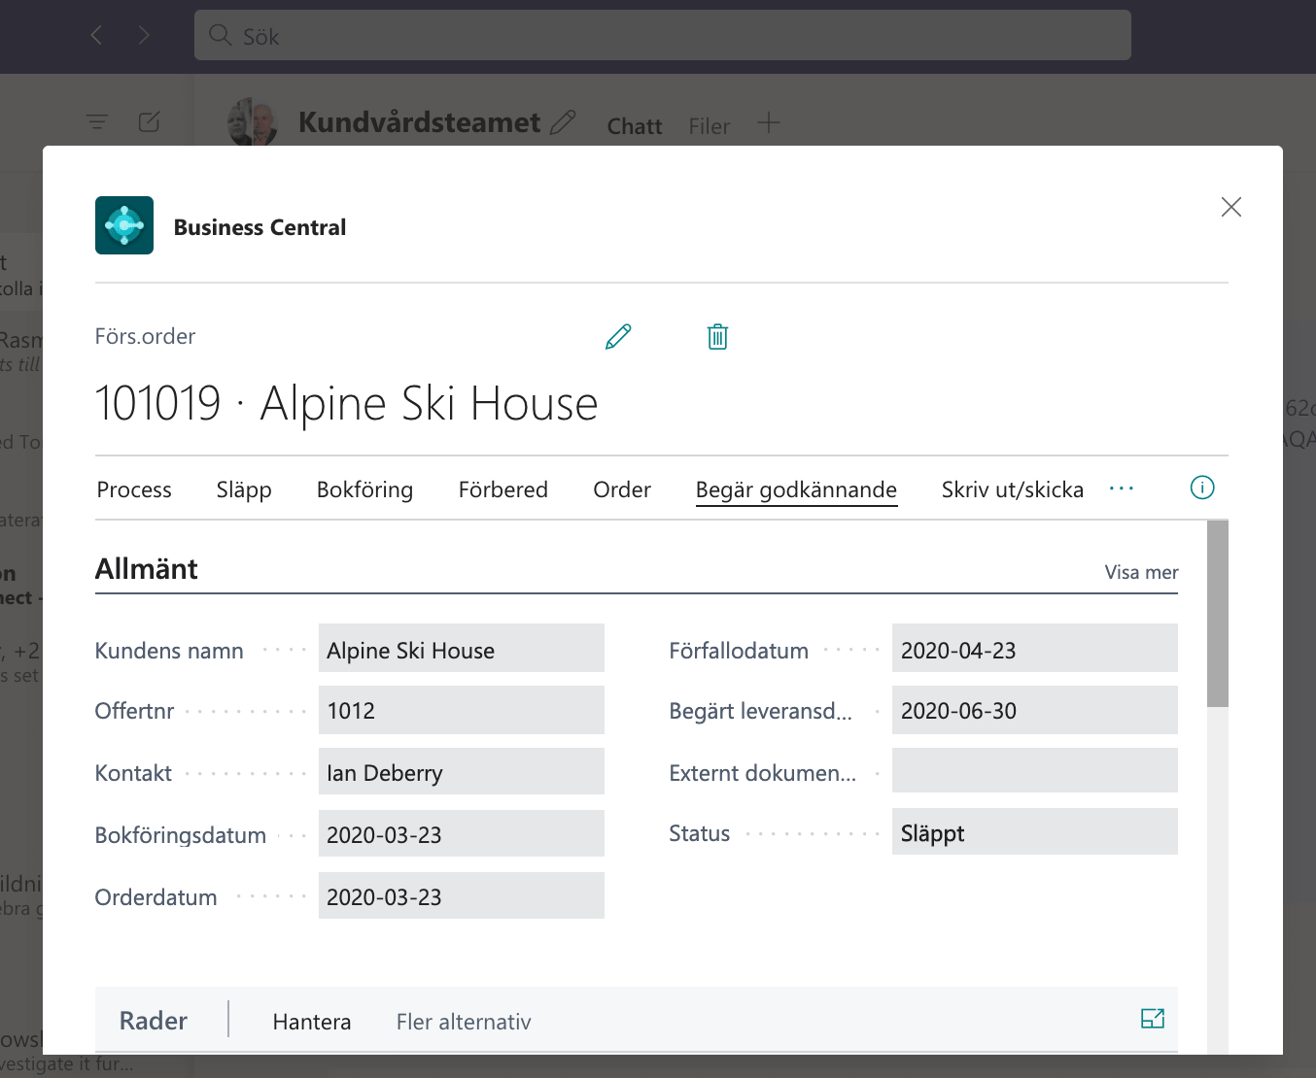
Task: Open the Hantera menu in Rader
Action: (x=312, y=1022)
